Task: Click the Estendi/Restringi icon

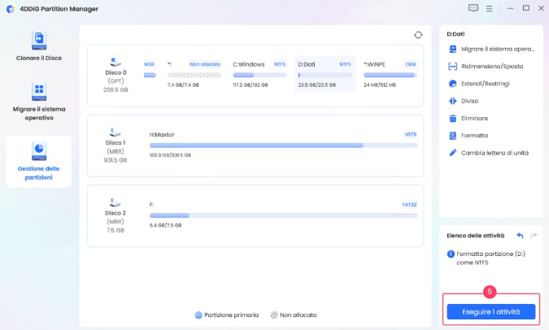Action: coord(453,84)
